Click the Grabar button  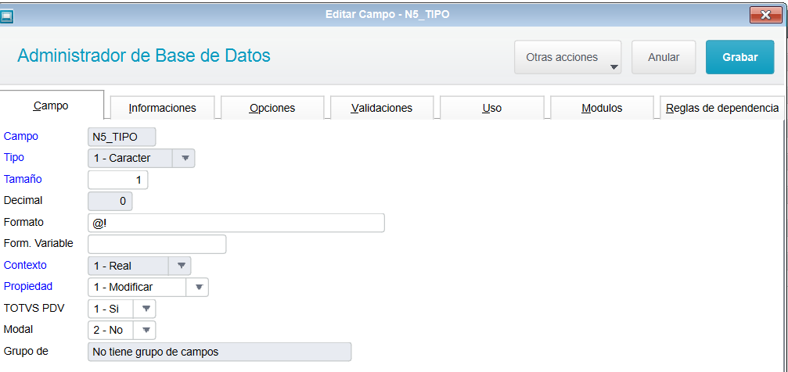(x=739, y=57)
